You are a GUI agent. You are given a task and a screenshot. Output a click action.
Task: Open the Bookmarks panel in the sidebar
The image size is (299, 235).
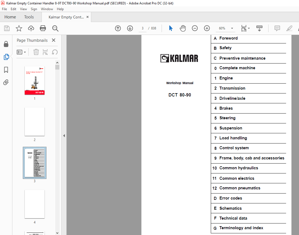pyautogui.click(x=6, y=70)
